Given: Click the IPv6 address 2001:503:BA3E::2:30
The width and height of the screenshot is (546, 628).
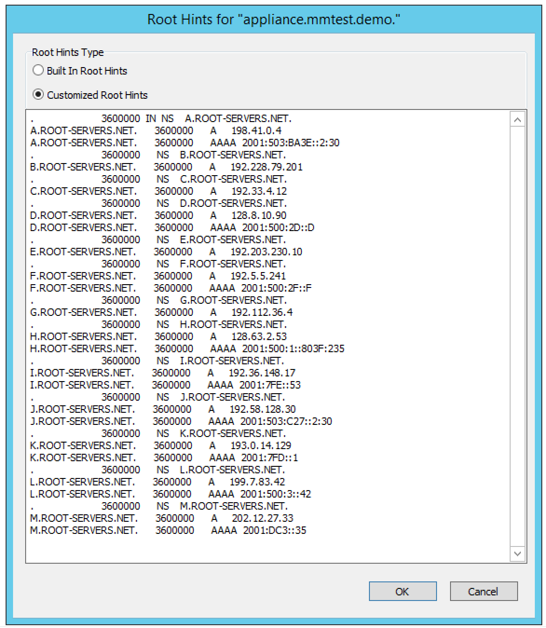Looking at the screenshot, I should (291, 143).
